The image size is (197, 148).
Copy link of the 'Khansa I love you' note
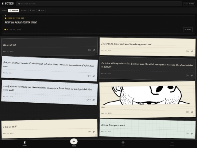click(x=192, y=133)
